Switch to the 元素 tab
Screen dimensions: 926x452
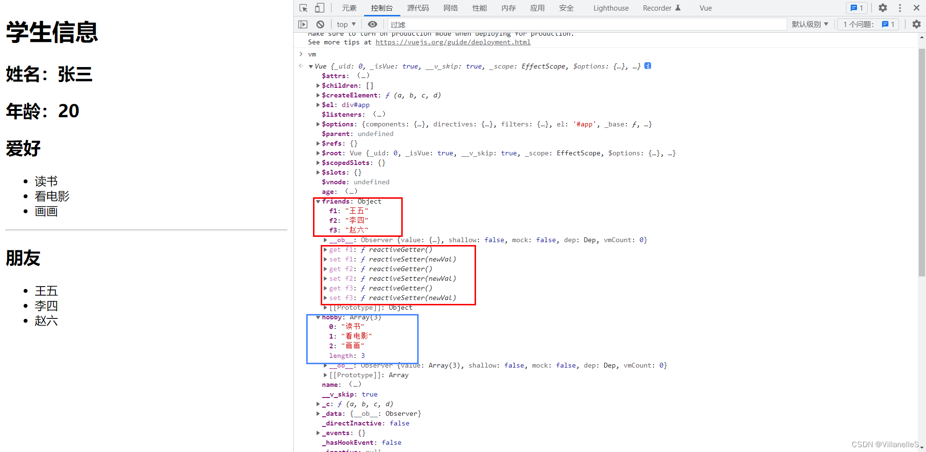click(349, 8)
